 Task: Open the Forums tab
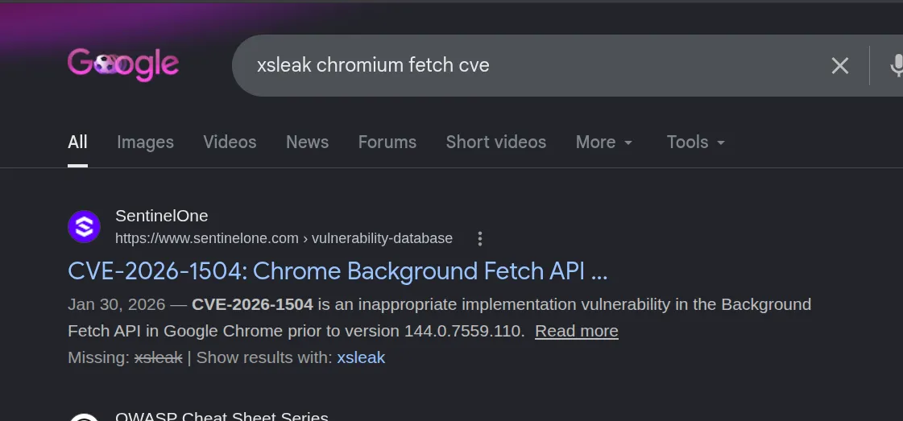(387, 142)
